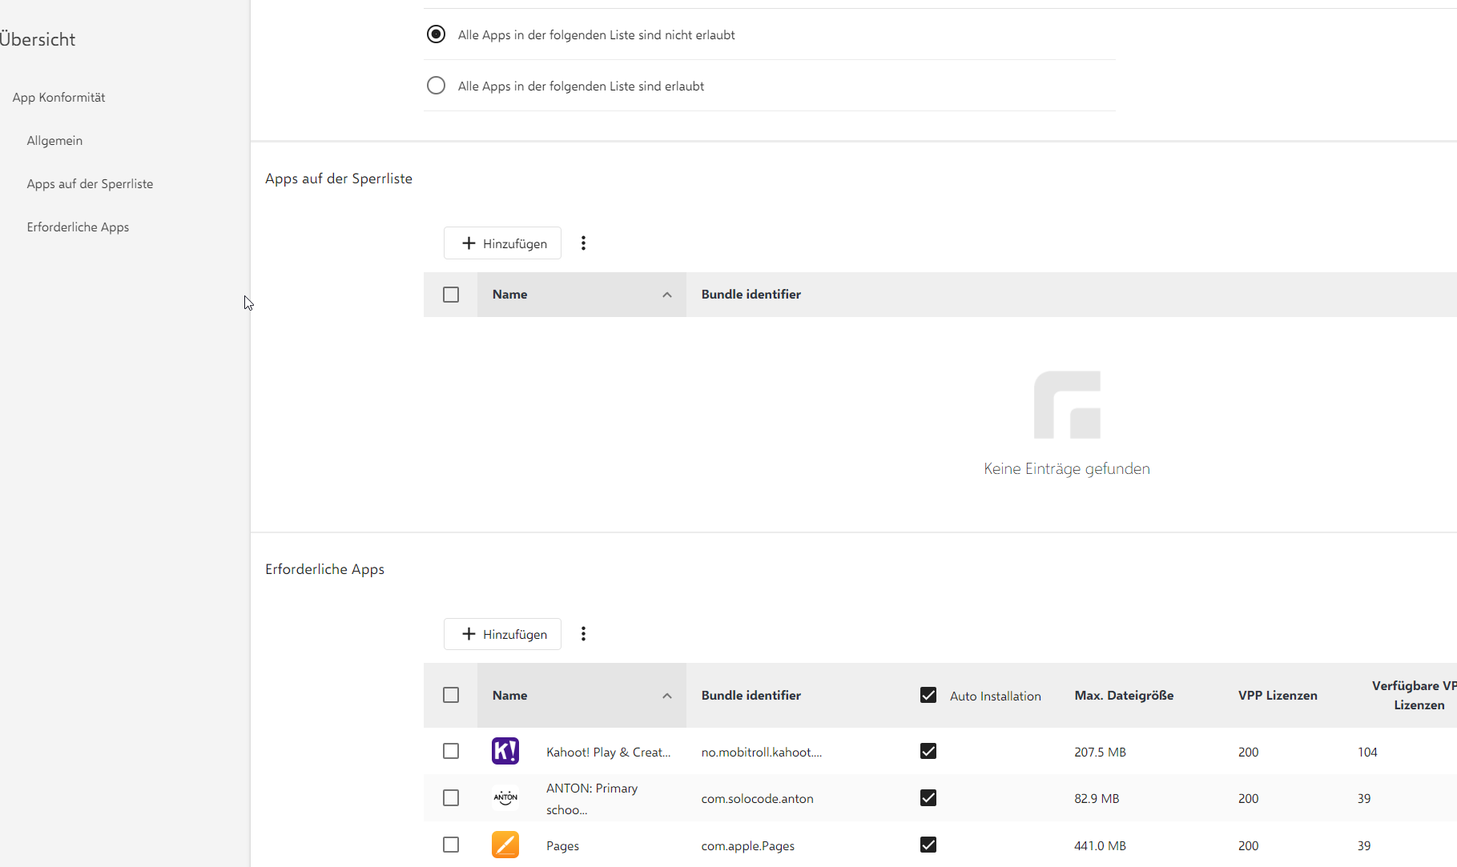
Task: Check select-all box in Sperrliste table
Action: click(451, 295)
